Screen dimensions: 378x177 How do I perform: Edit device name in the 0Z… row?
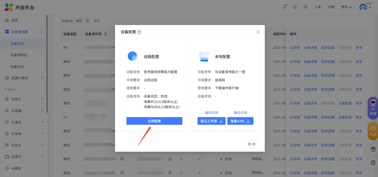(170, 172)
